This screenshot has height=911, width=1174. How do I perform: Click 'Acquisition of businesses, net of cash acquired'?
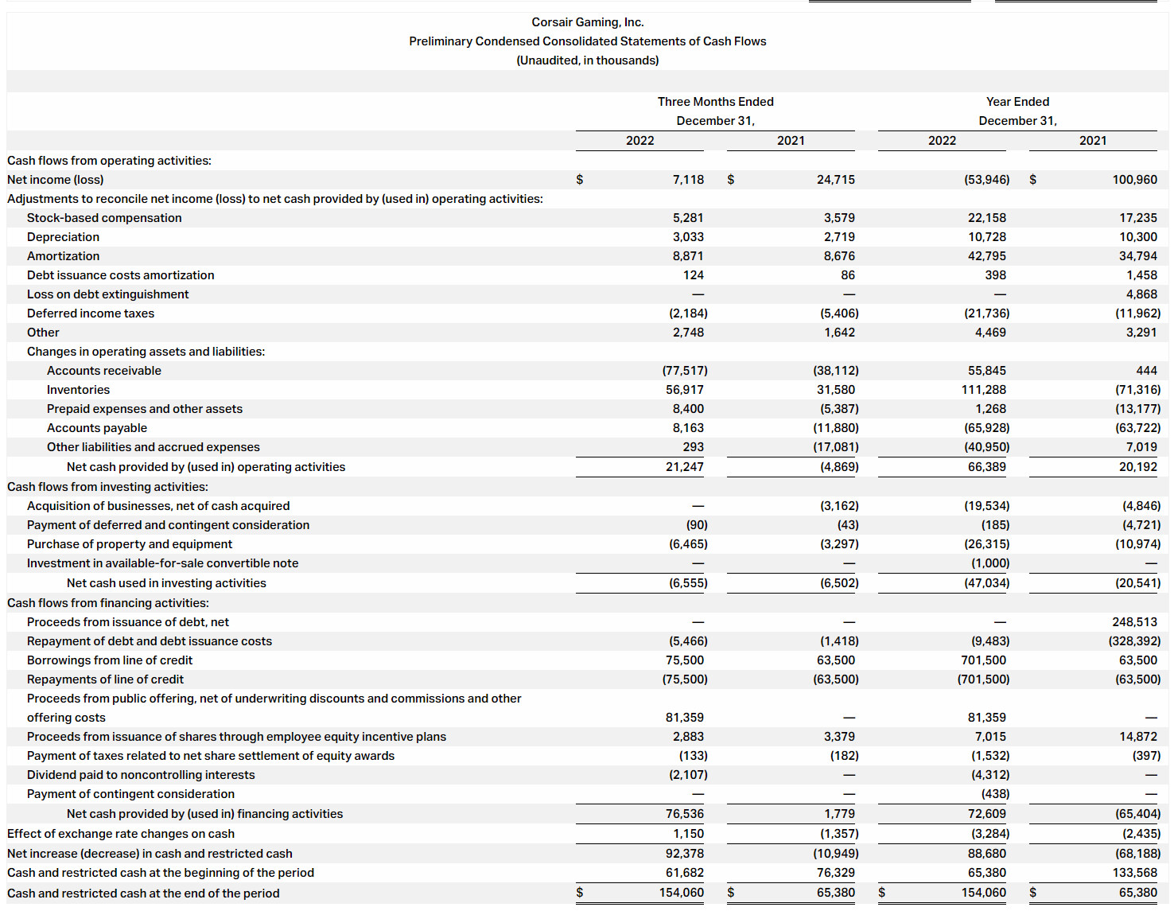click(158, 506)
